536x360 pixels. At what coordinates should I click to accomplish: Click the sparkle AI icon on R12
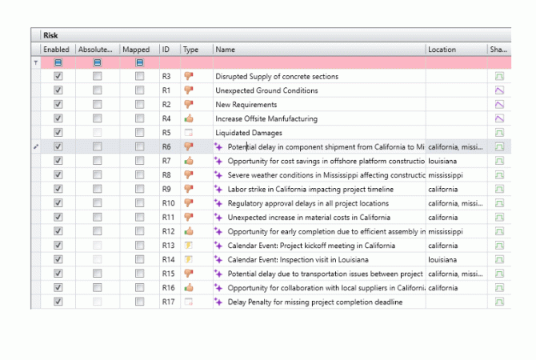(x=218, y=231)
